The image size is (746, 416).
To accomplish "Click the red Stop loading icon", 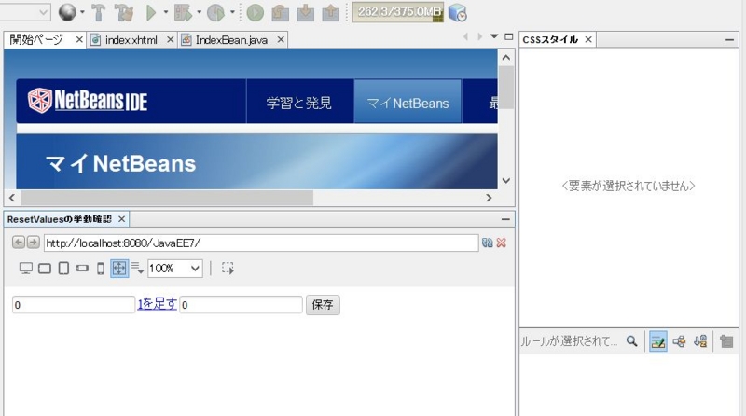I will pyautogui.click(x=501, y=243).
